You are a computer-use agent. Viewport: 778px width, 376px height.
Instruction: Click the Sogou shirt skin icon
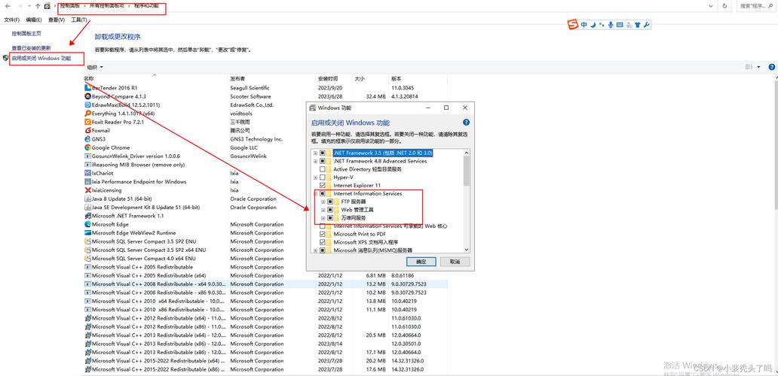coord(637,25)
